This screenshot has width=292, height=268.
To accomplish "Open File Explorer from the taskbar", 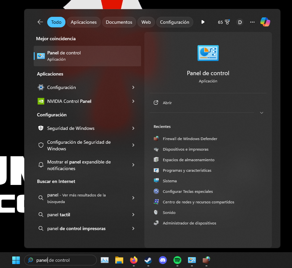I will (119, 260).
